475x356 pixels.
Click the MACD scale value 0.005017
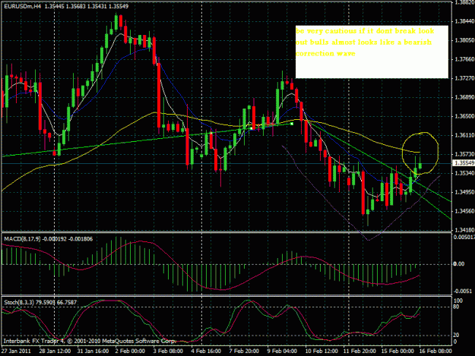click(x=464, y=237)
